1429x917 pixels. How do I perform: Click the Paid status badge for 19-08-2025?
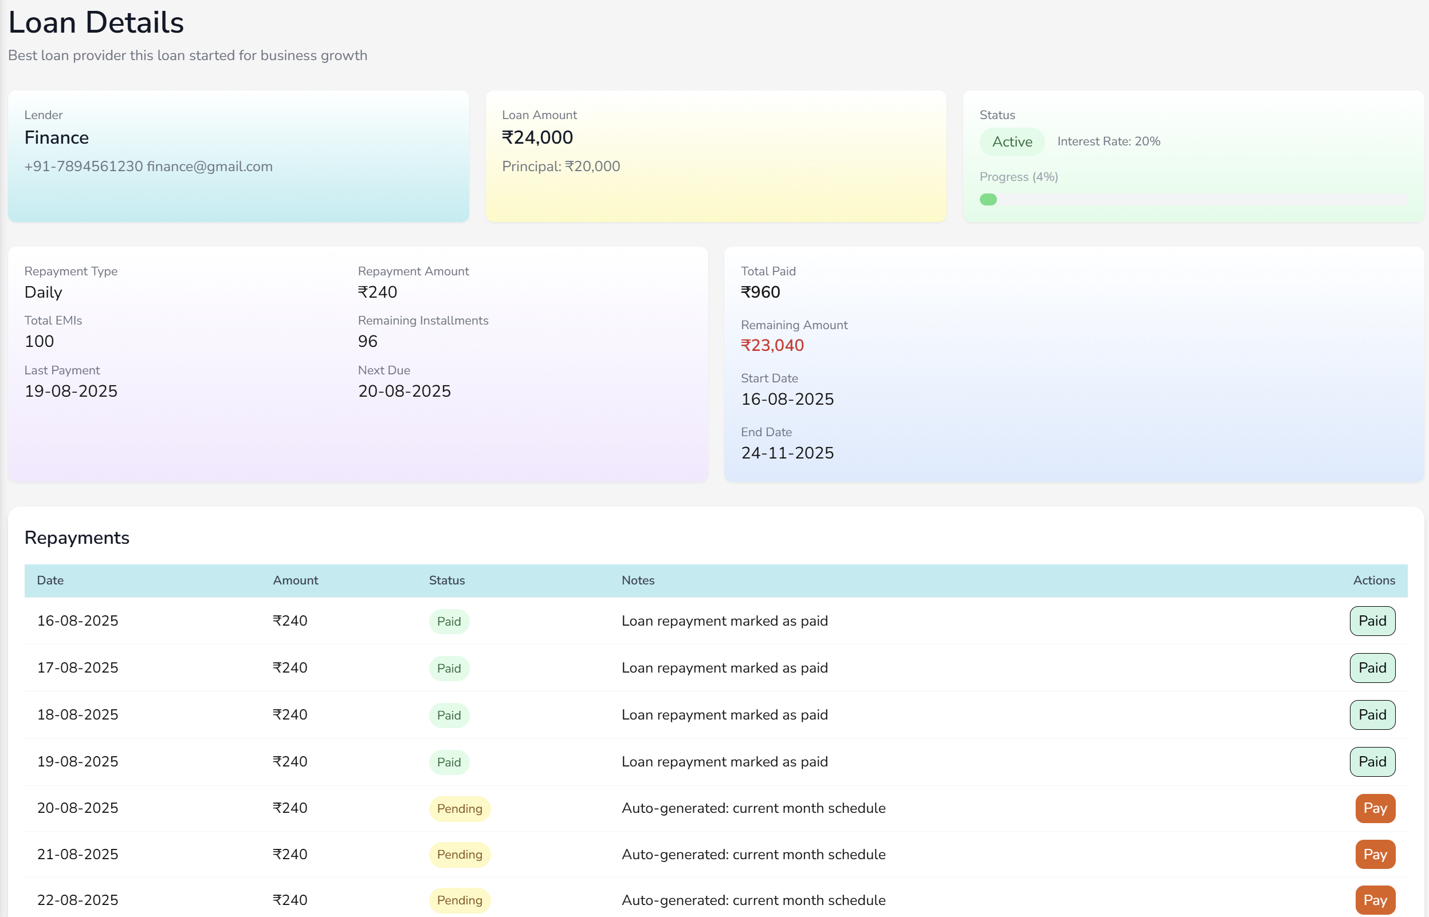tap(449, 762)
